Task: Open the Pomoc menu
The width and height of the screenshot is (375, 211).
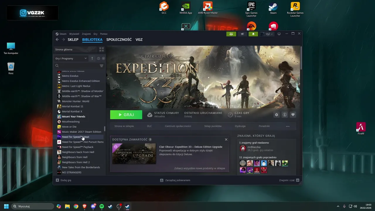Action: [x=104, y=34]
